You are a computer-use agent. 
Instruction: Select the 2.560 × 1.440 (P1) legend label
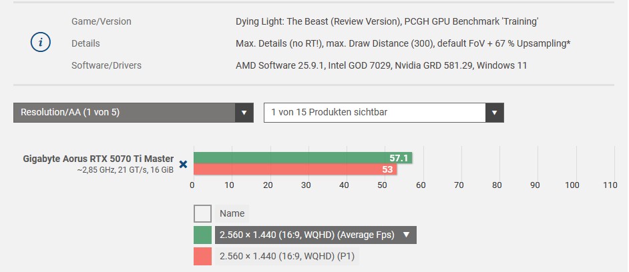coord(287,256)
